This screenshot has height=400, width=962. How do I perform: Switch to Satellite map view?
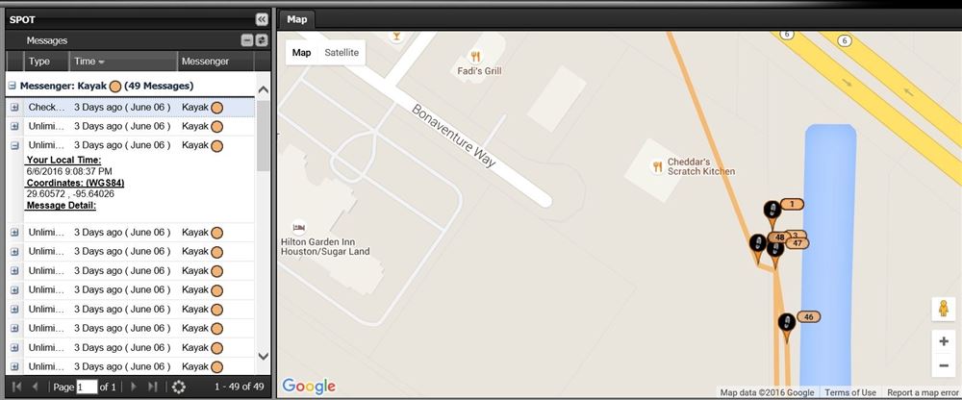tap(342, 53)
